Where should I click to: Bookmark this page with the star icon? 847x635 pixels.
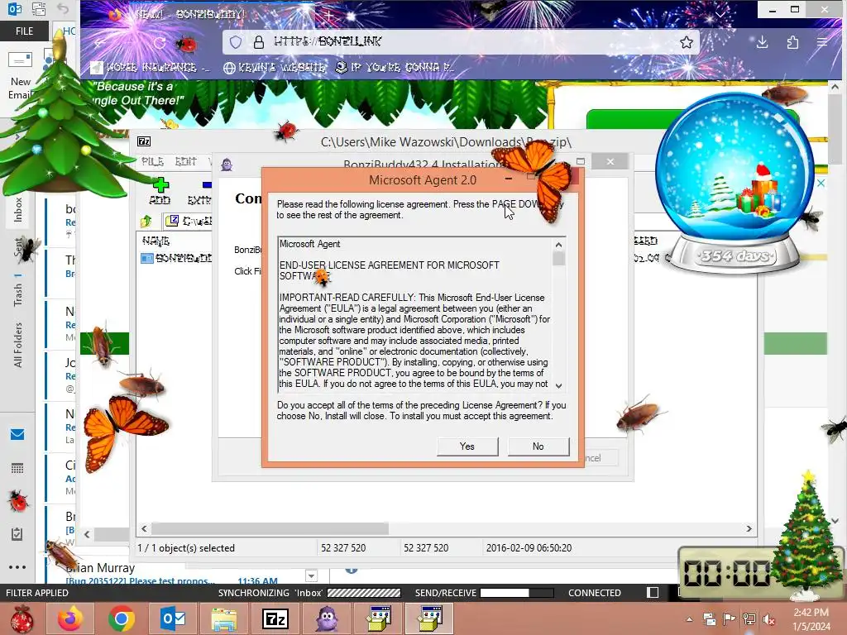(x=686, y=42)
